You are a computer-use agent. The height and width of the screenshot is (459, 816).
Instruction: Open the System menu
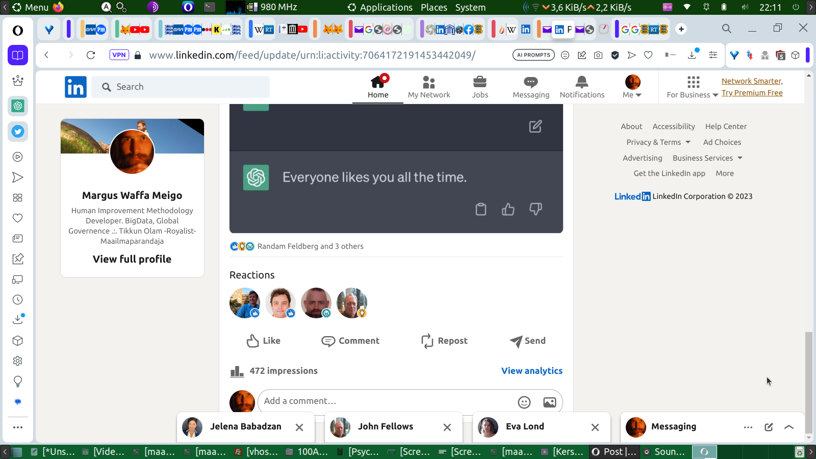pos(470,7)
